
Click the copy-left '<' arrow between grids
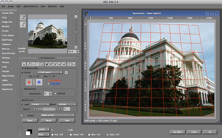34,80
